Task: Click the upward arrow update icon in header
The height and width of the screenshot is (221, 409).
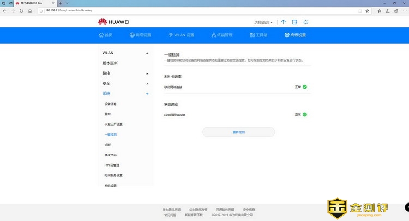Action: tap(283, 22)
